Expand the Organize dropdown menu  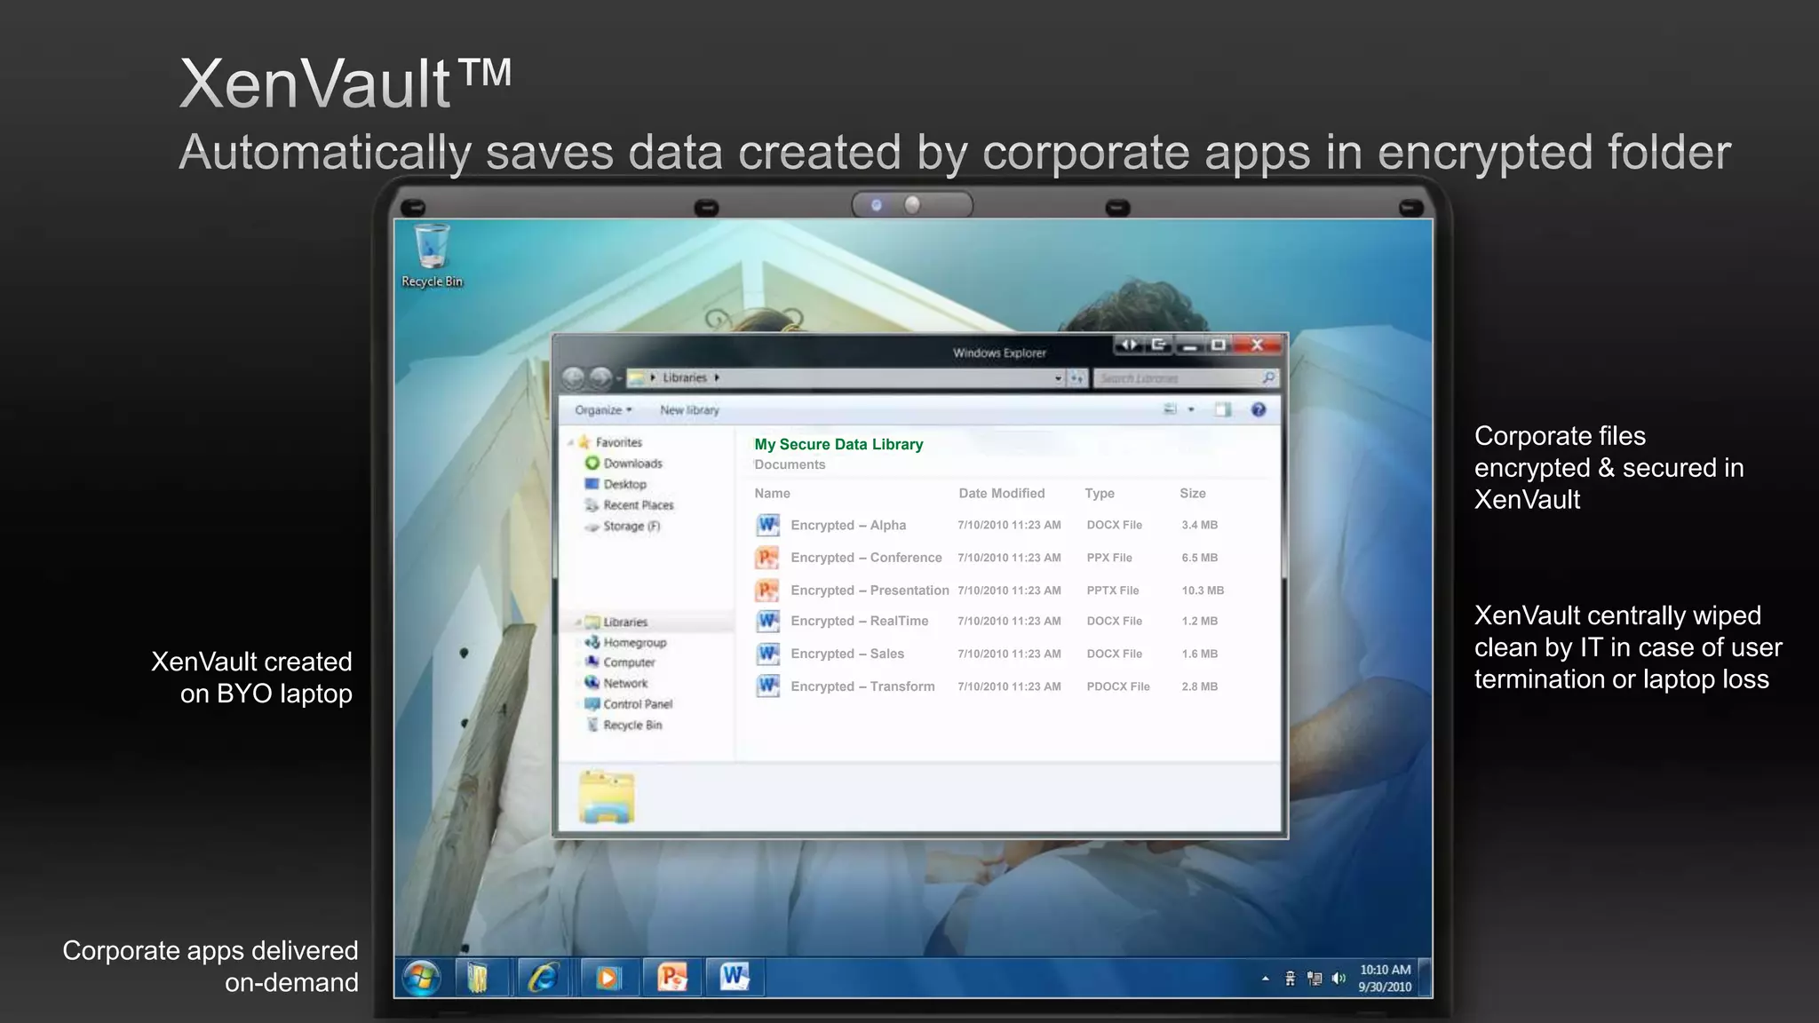(x=603, y=410)
